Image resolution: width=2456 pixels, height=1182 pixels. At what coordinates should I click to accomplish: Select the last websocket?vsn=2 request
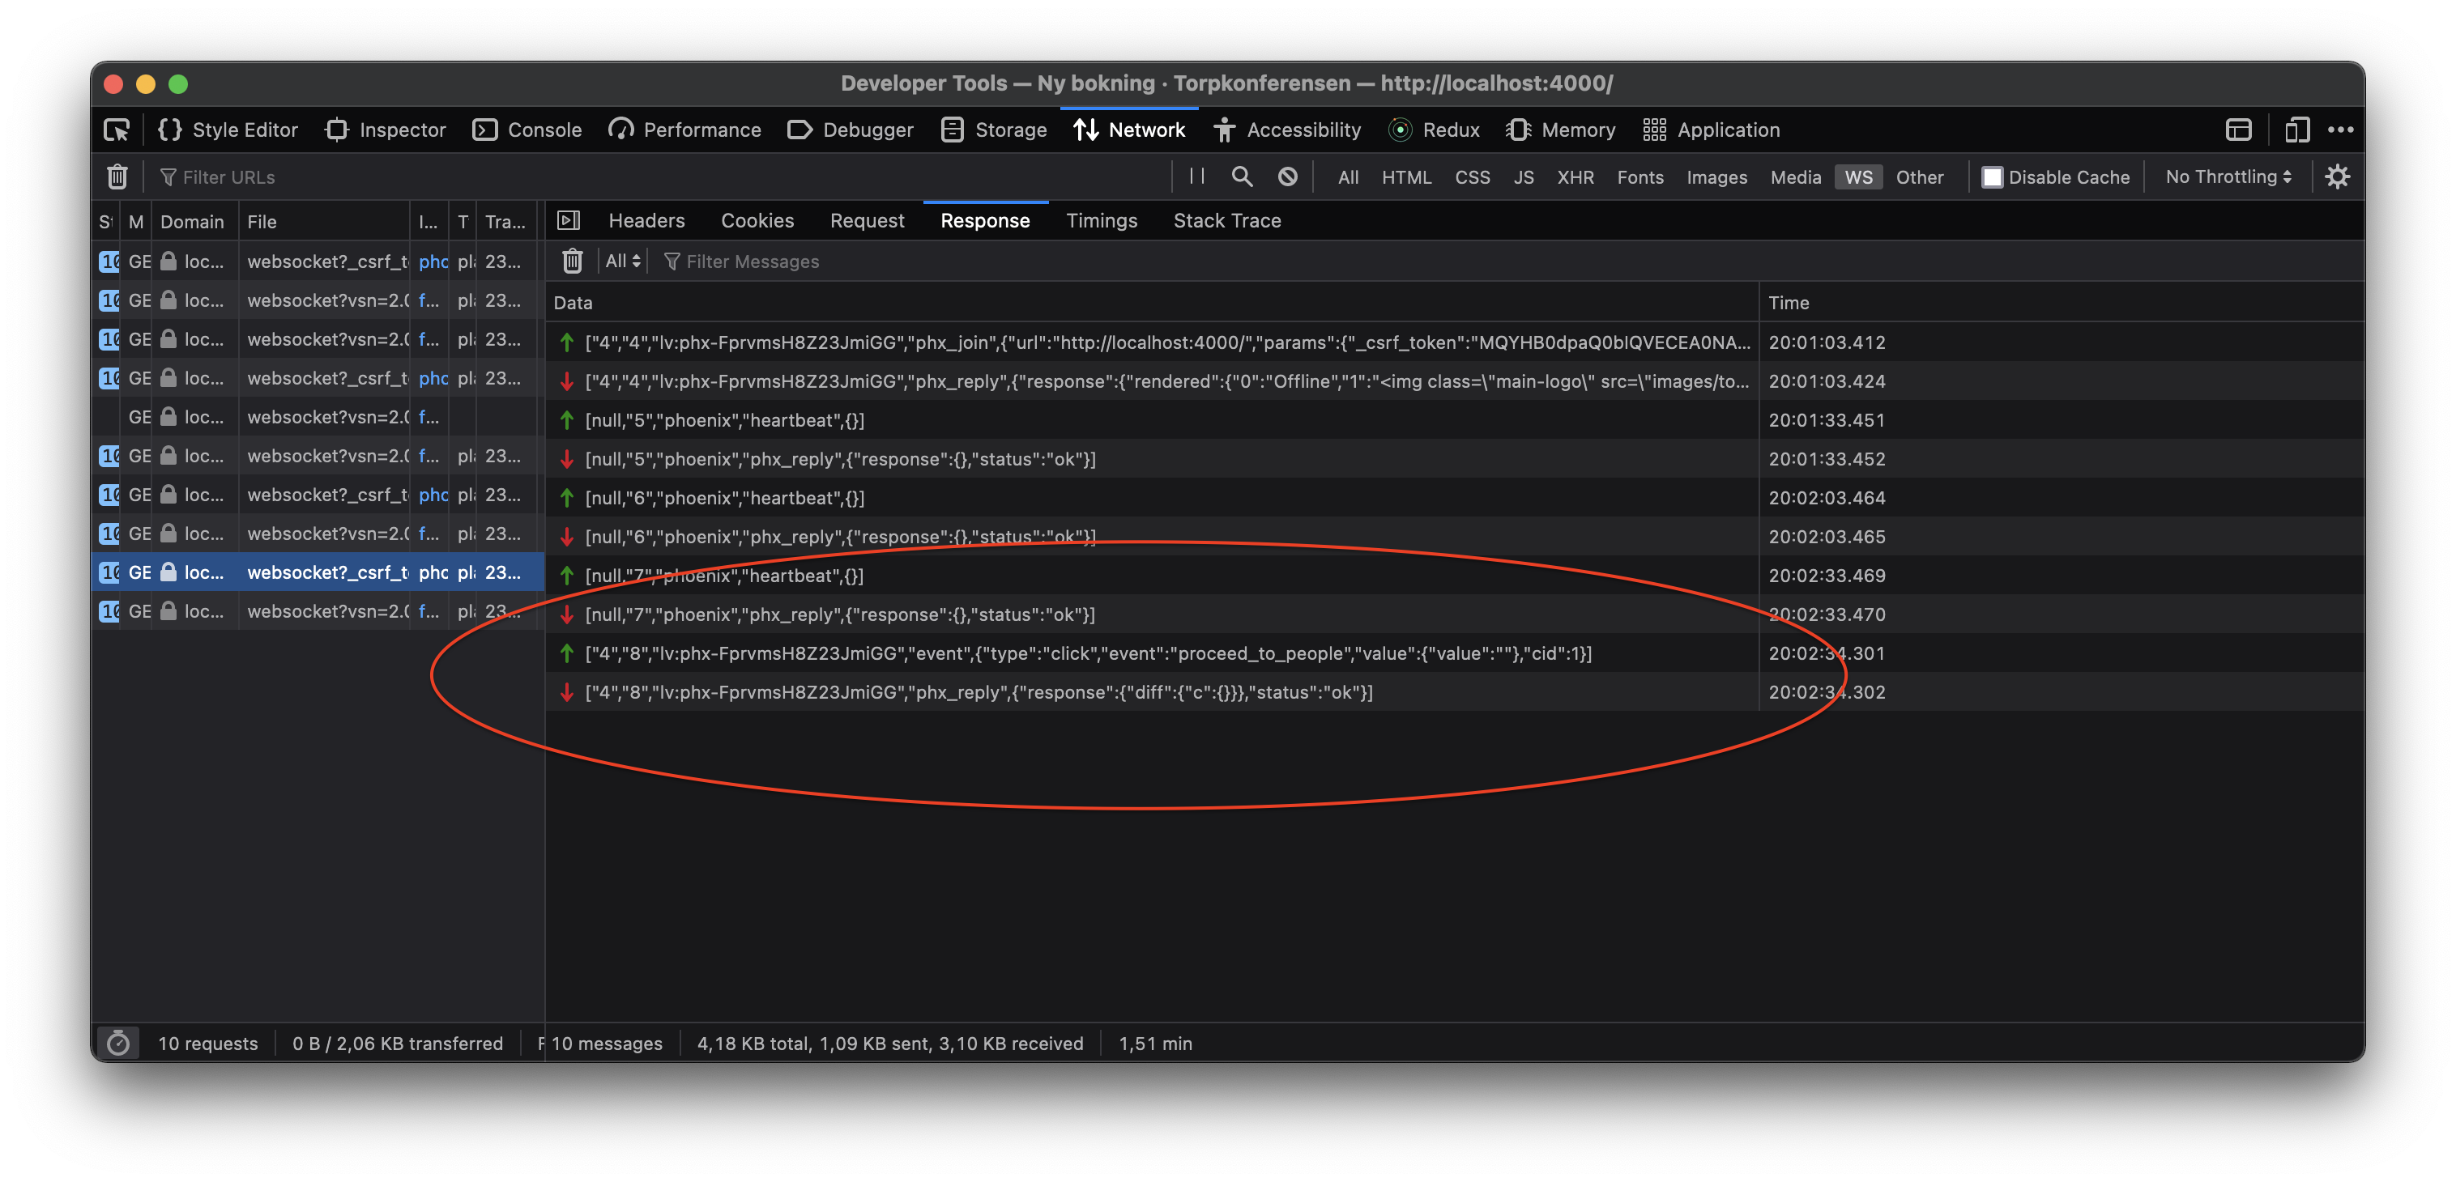pos(318,611)
